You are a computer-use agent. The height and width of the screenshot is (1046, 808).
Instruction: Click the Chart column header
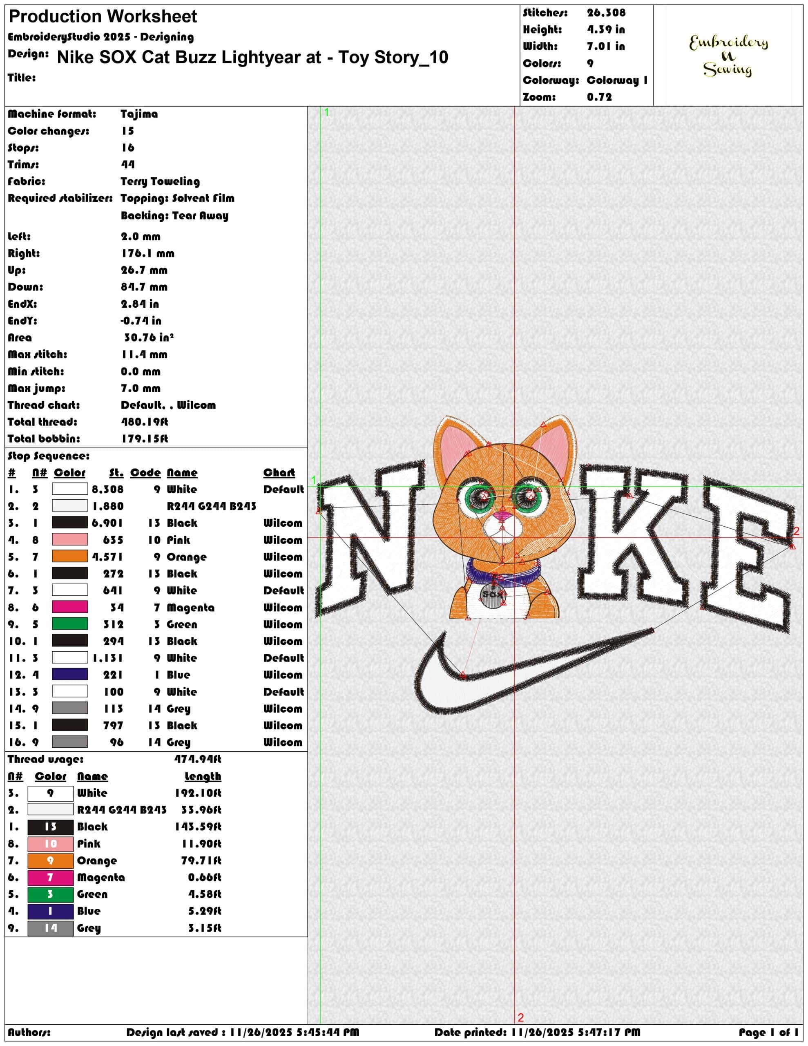pos(279,473)
